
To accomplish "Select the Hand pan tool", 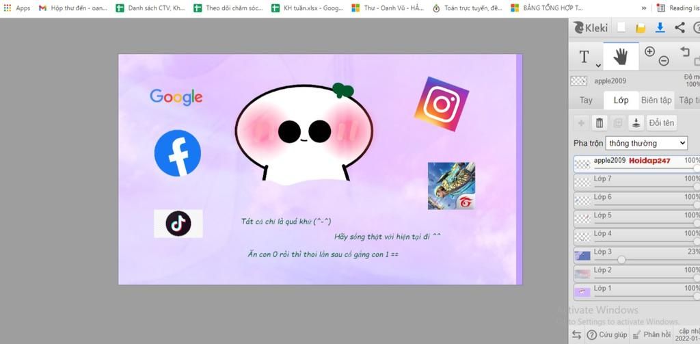I will point(621,57).
